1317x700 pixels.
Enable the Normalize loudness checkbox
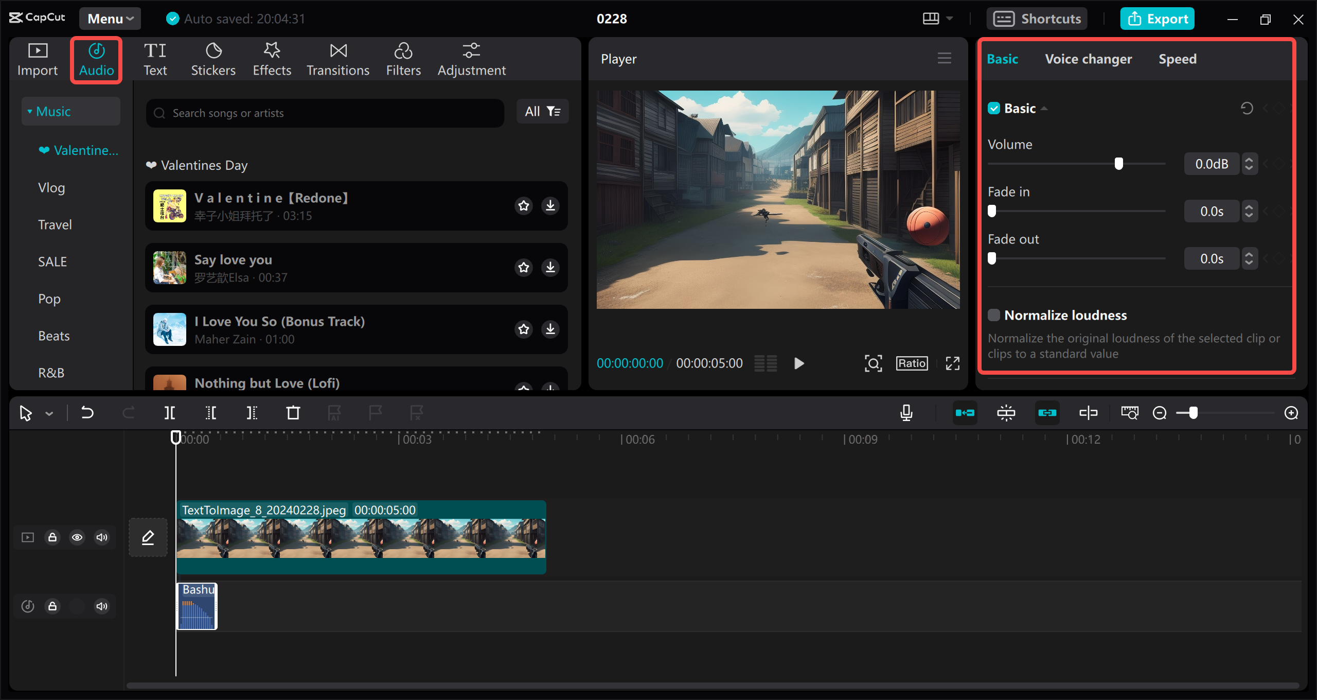pos(994,314)
